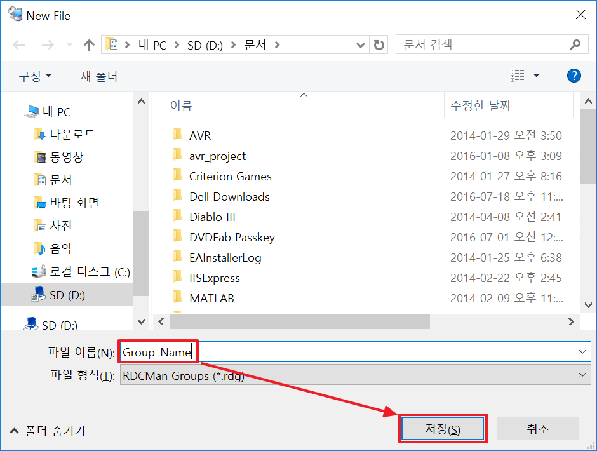597x451 pixels.
Task: Expand the file name history dropdown arrow
Action: coord(582,352)
